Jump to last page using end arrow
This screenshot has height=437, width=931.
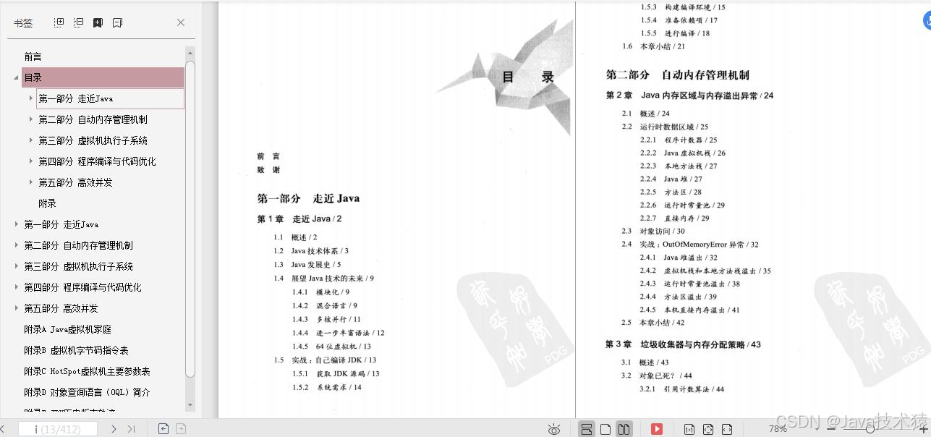click(x=132, y=428)
